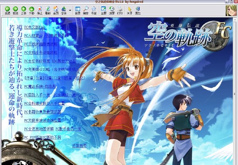Jump to the [3章] chapter link
Viewport: 238px width, 165px height.
click(58, 78)
